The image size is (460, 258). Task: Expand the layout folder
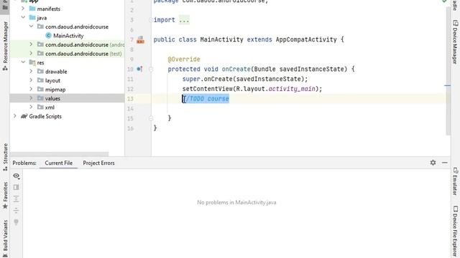click(x=31, y=80)
